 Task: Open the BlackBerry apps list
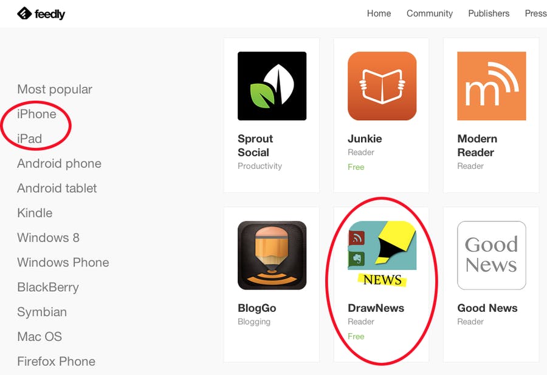coord(48,287)
